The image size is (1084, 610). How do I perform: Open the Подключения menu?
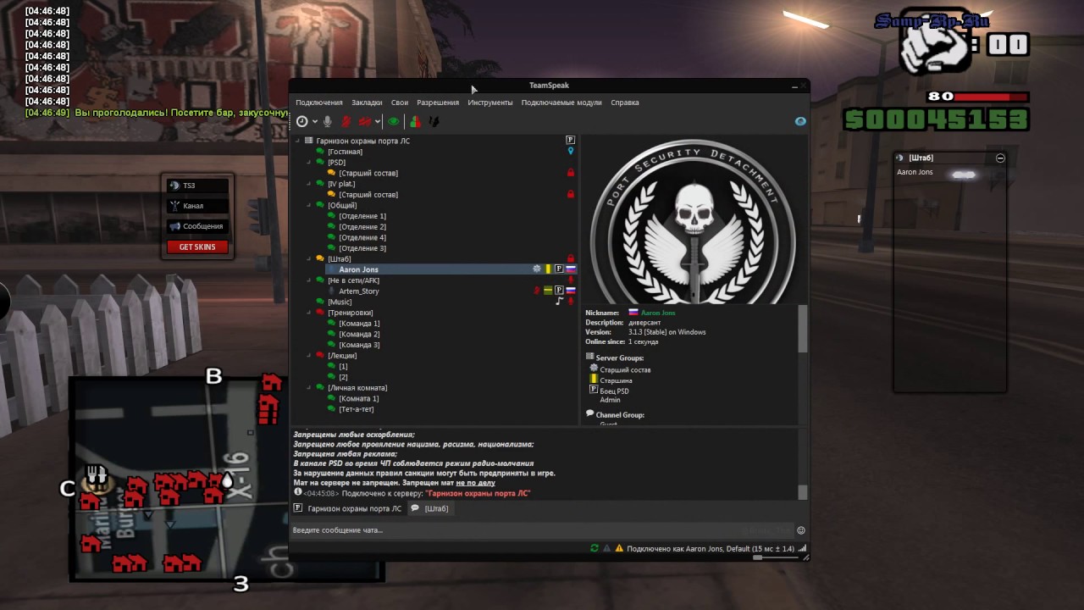pos(319,103)
